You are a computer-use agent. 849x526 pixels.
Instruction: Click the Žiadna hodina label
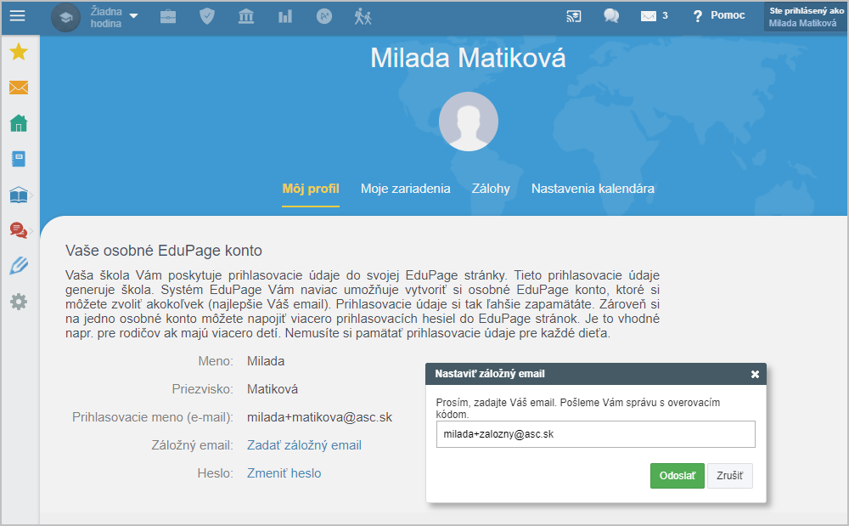106,17
